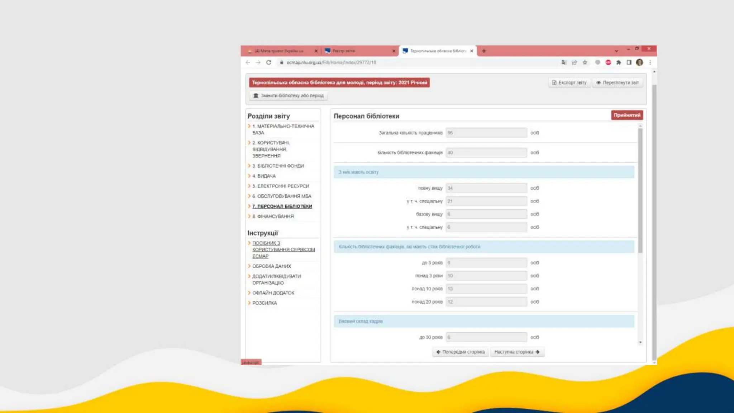Switch to the Мапа тривог України tab
The width and height of the screenshot is (734, 413).
[280, 51]
